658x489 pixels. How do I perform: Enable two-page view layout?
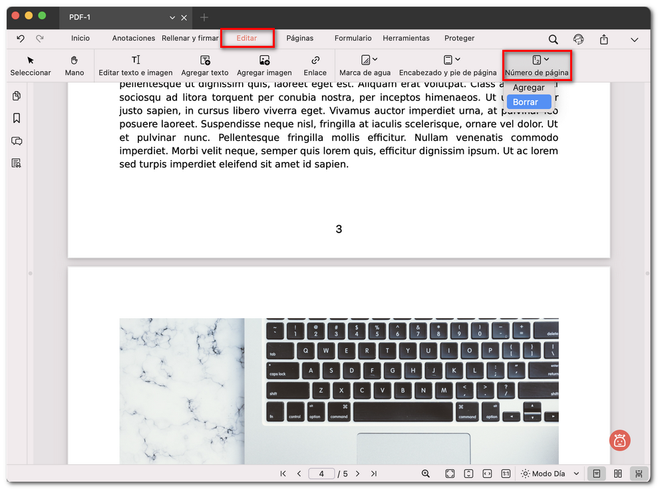[617, 473]
